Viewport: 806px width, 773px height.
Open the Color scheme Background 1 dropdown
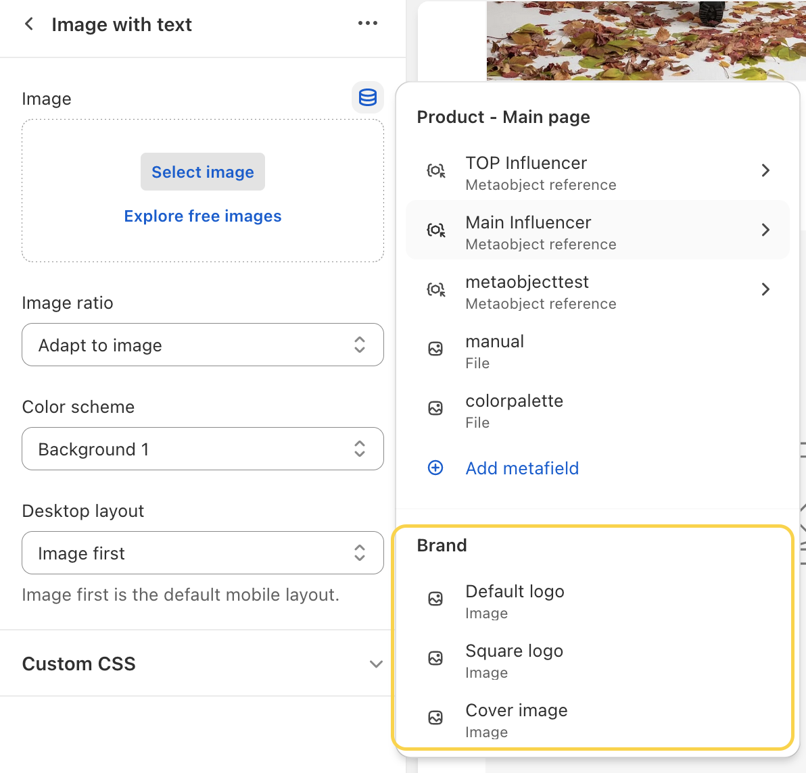(x=203, y=449)
